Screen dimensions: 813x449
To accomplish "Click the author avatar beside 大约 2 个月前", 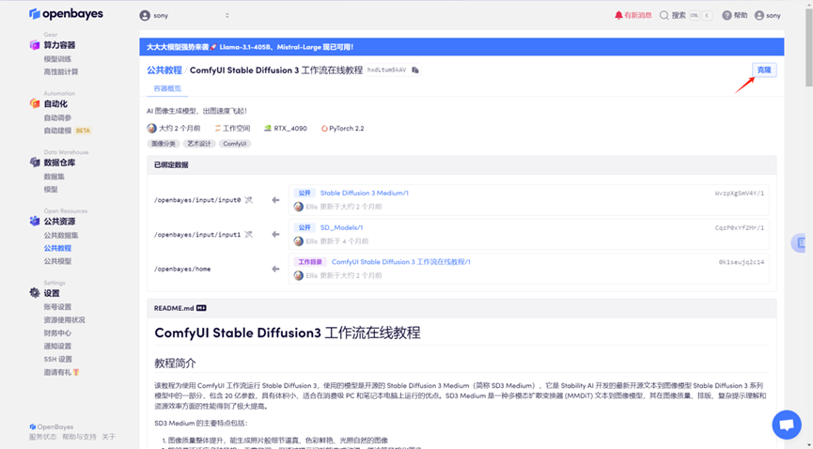I will click(x=151, y=128).
